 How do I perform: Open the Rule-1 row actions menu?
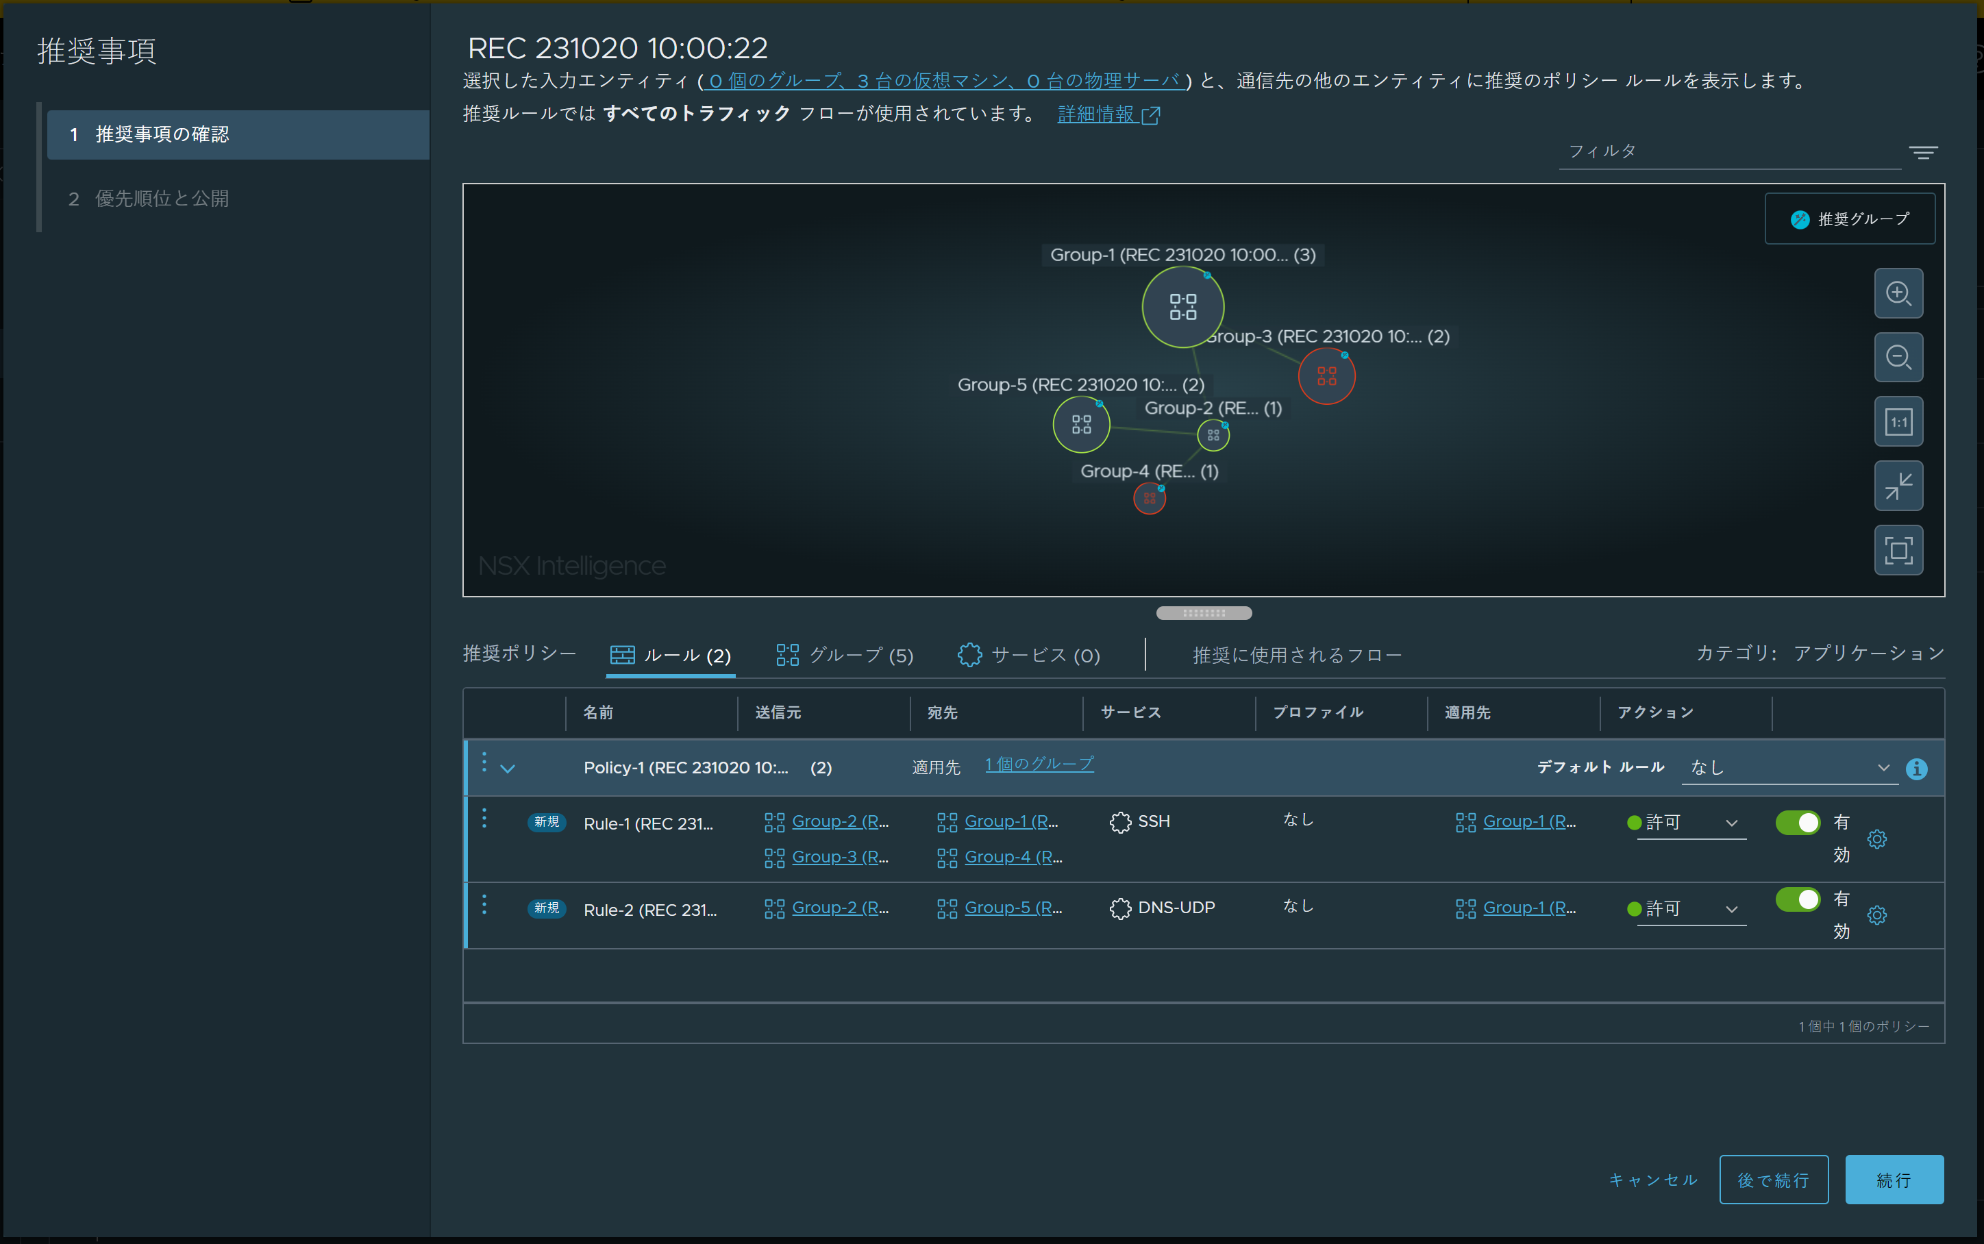point(484,818)
